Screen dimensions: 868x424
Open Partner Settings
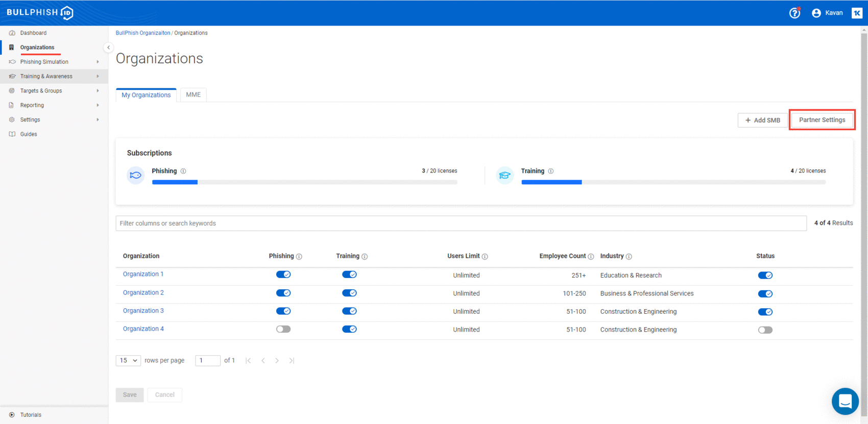pyautogui.click(x=822, y=120)
